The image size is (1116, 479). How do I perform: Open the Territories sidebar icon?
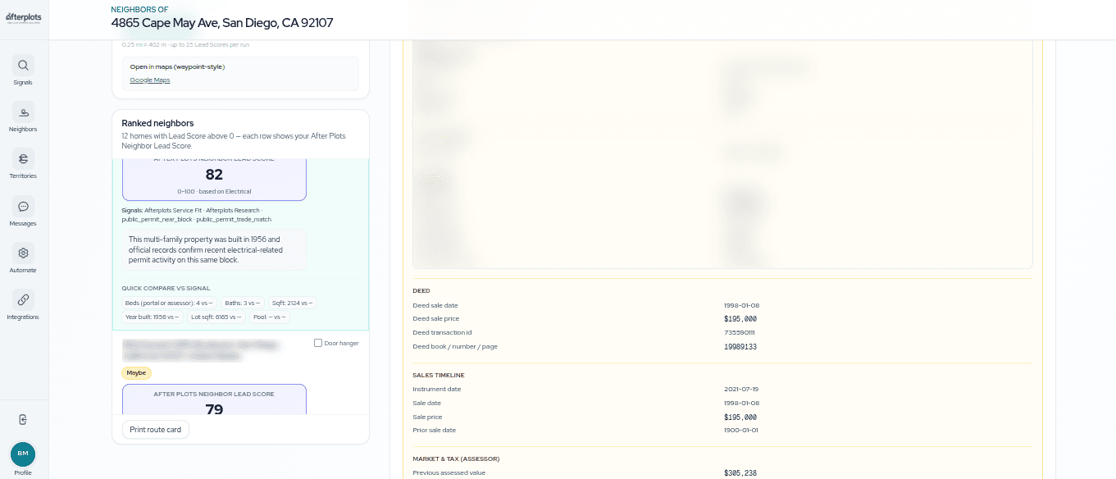tap(23, 159)
